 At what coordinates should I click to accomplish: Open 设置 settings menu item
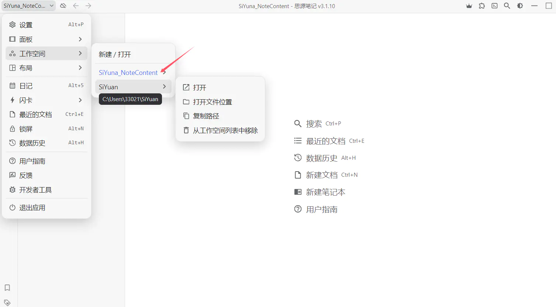pos(46,25)
